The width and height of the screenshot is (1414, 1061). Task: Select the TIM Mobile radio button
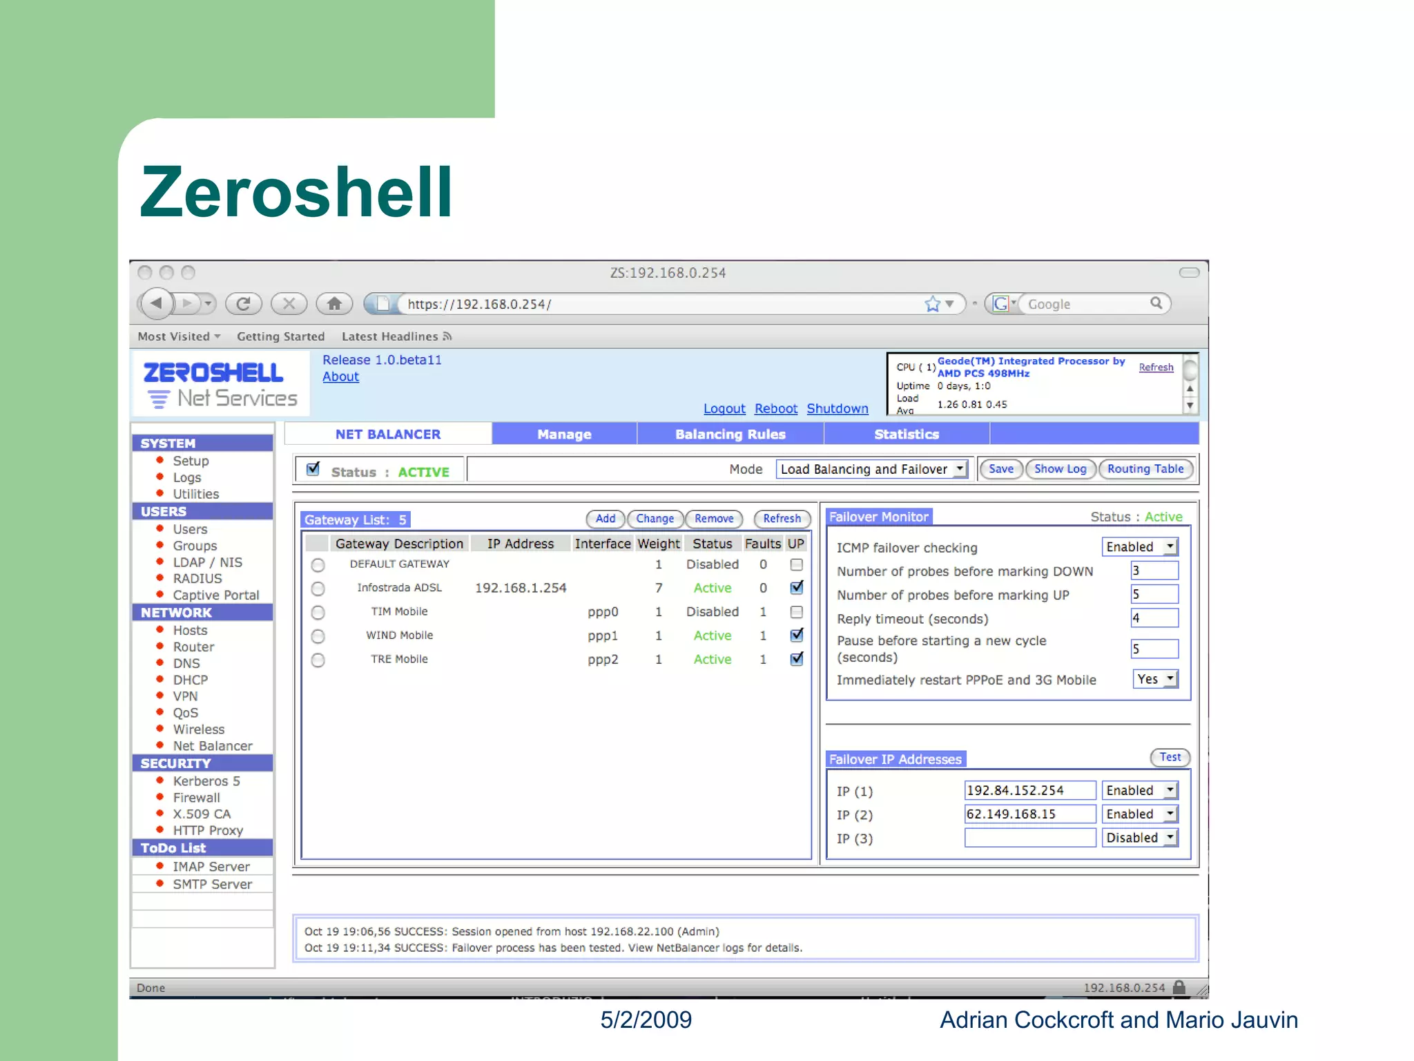[318, 613]
